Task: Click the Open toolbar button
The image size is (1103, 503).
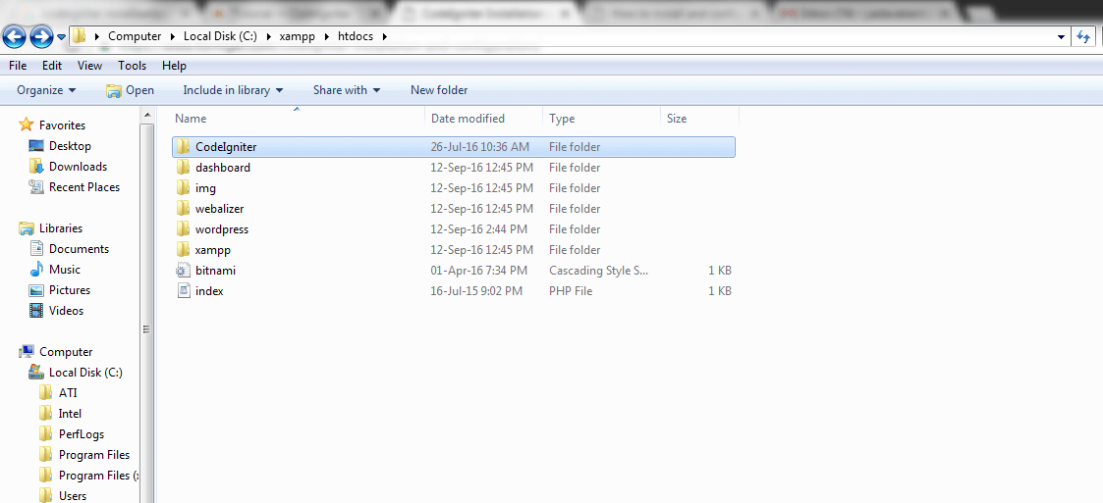Action: tap(130, 90)
